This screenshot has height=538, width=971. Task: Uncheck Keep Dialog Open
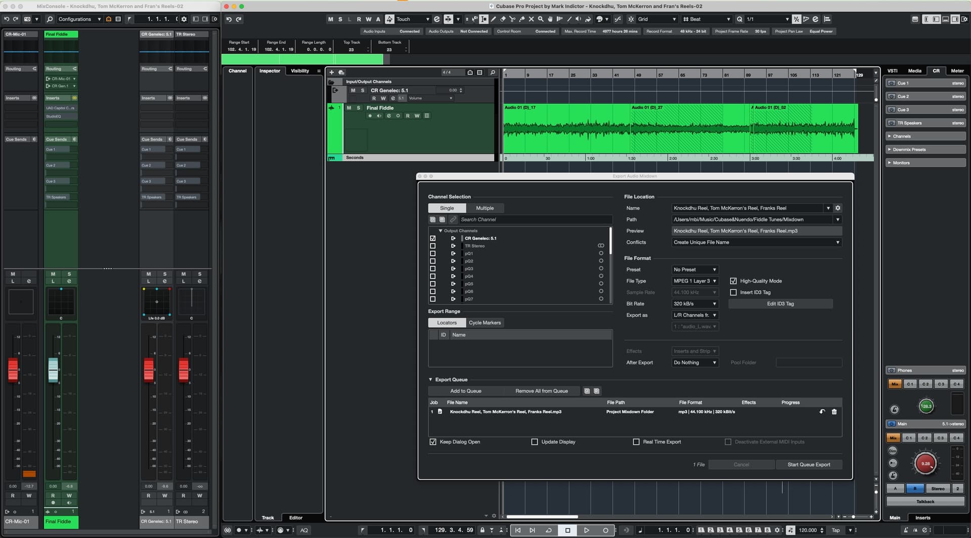433,442
